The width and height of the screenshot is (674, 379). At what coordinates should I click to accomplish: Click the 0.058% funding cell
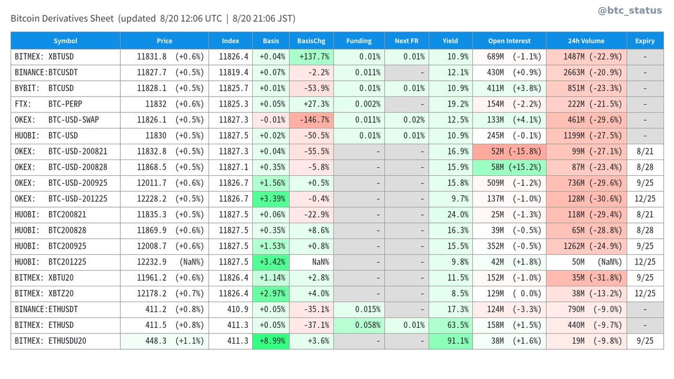coord(359,325)
